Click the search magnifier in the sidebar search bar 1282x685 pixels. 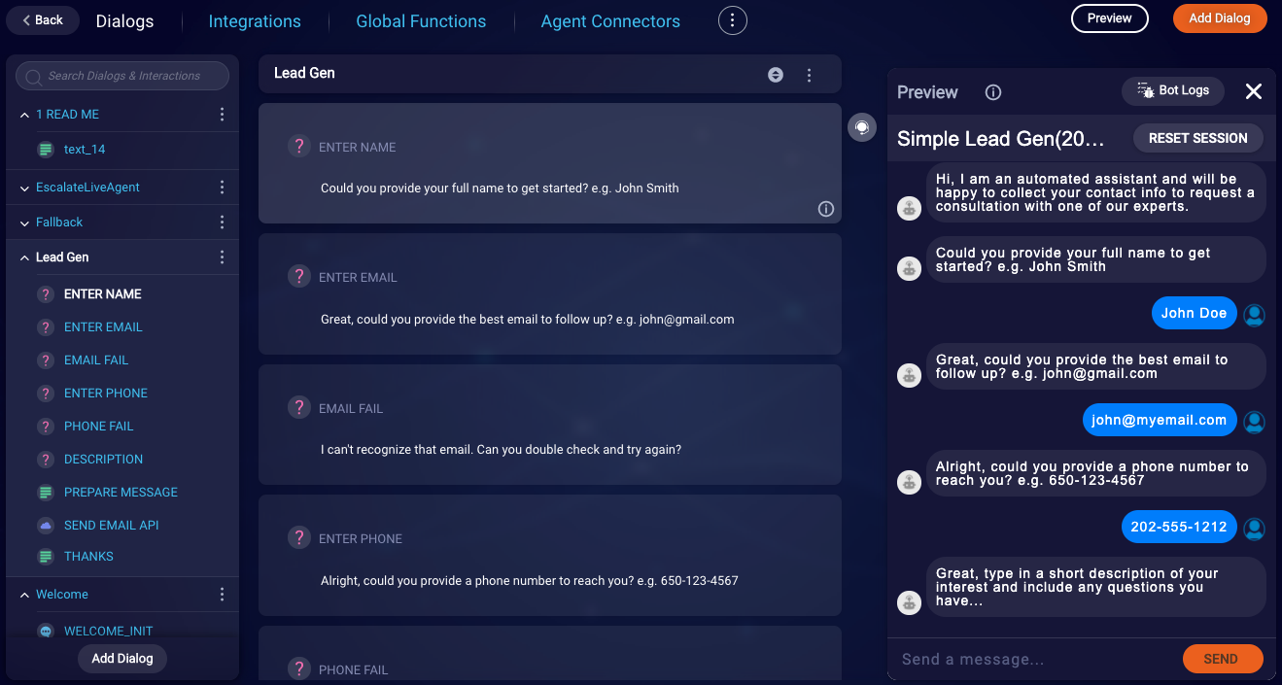coord(32,76)
